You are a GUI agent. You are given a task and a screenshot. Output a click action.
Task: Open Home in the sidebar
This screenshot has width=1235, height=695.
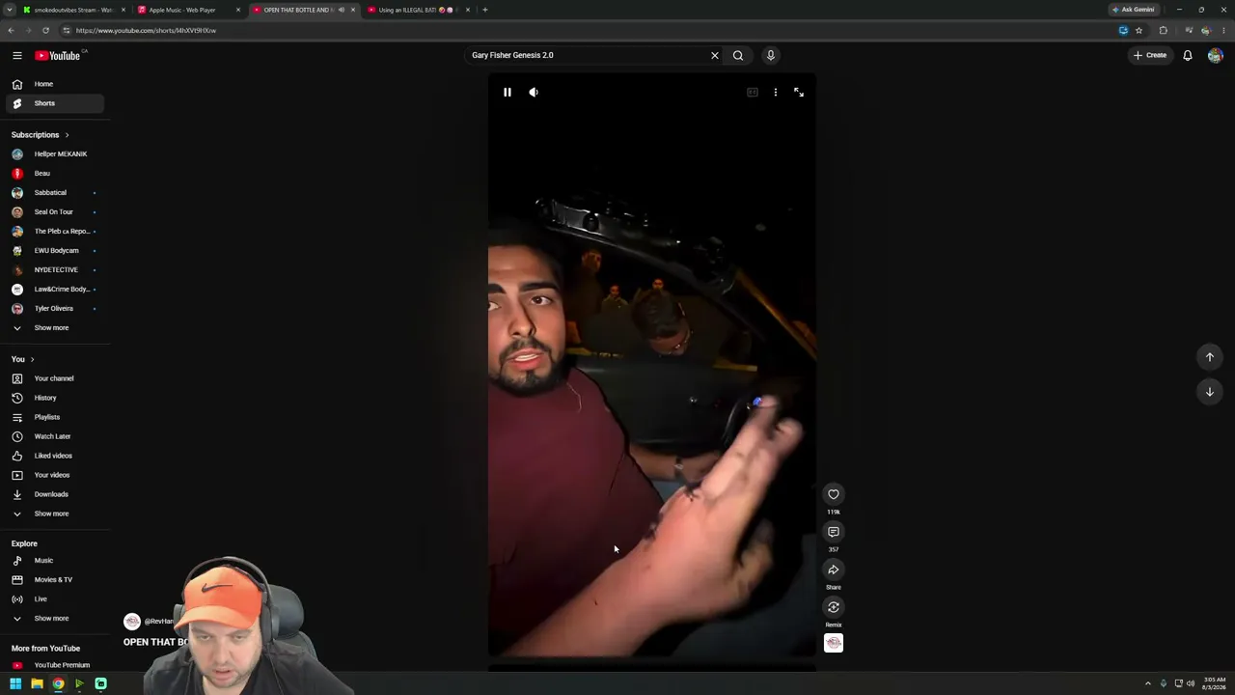[x=54, y=84]
